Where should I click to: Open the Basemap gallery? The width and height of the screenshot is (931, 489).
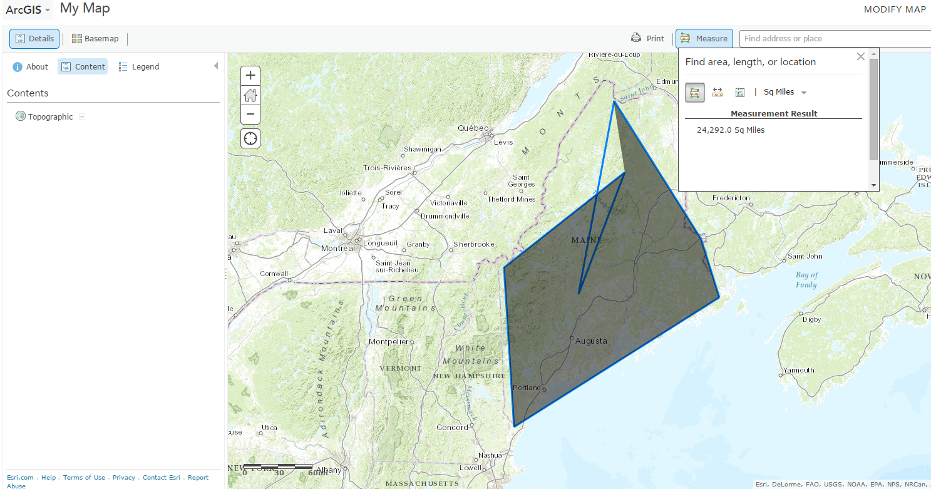95,38
